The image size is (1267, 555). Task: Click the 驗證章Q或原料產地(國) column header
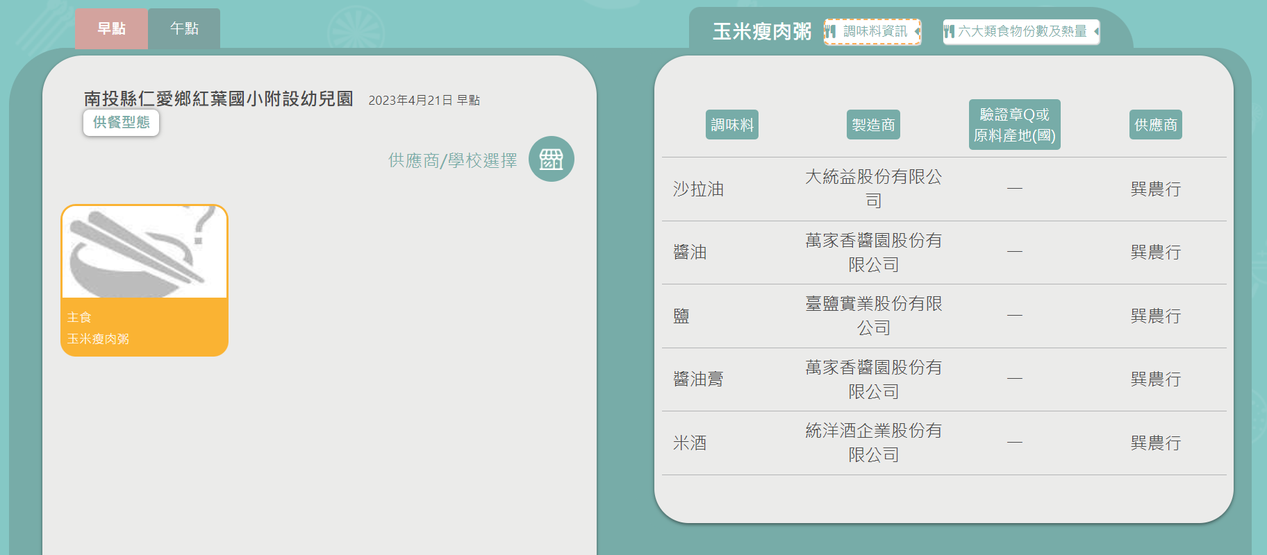click(1015, 125)
